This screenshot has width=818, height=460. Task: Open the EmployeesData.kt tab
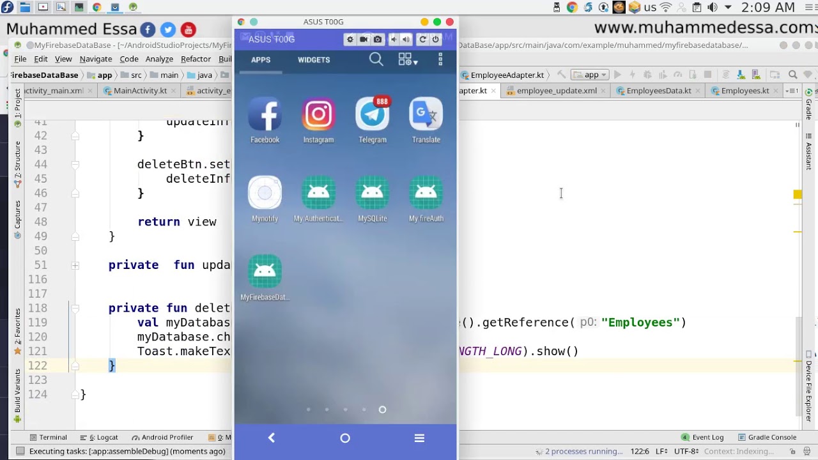tap(659, 91)
